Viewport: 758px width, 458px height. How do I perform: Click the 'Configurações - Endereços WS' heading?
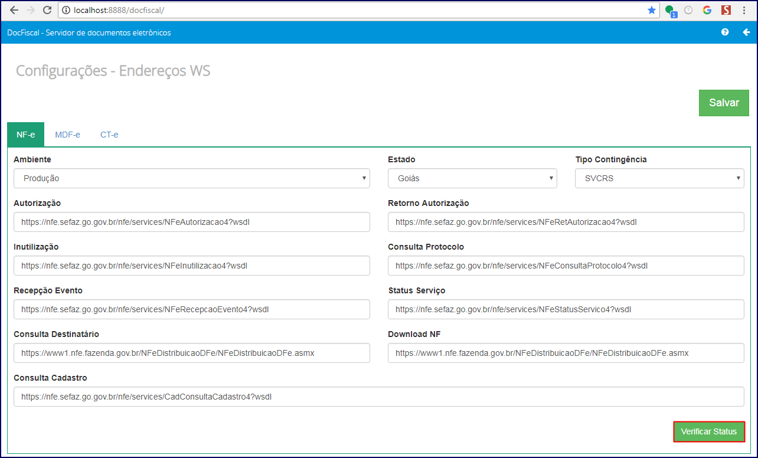113,71
